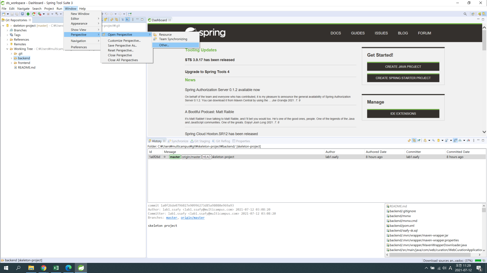The width and height of the screenshot is (487, 273).
Task: Click the Open Perspective icon at top right
Action: click(x=473, y=14)
